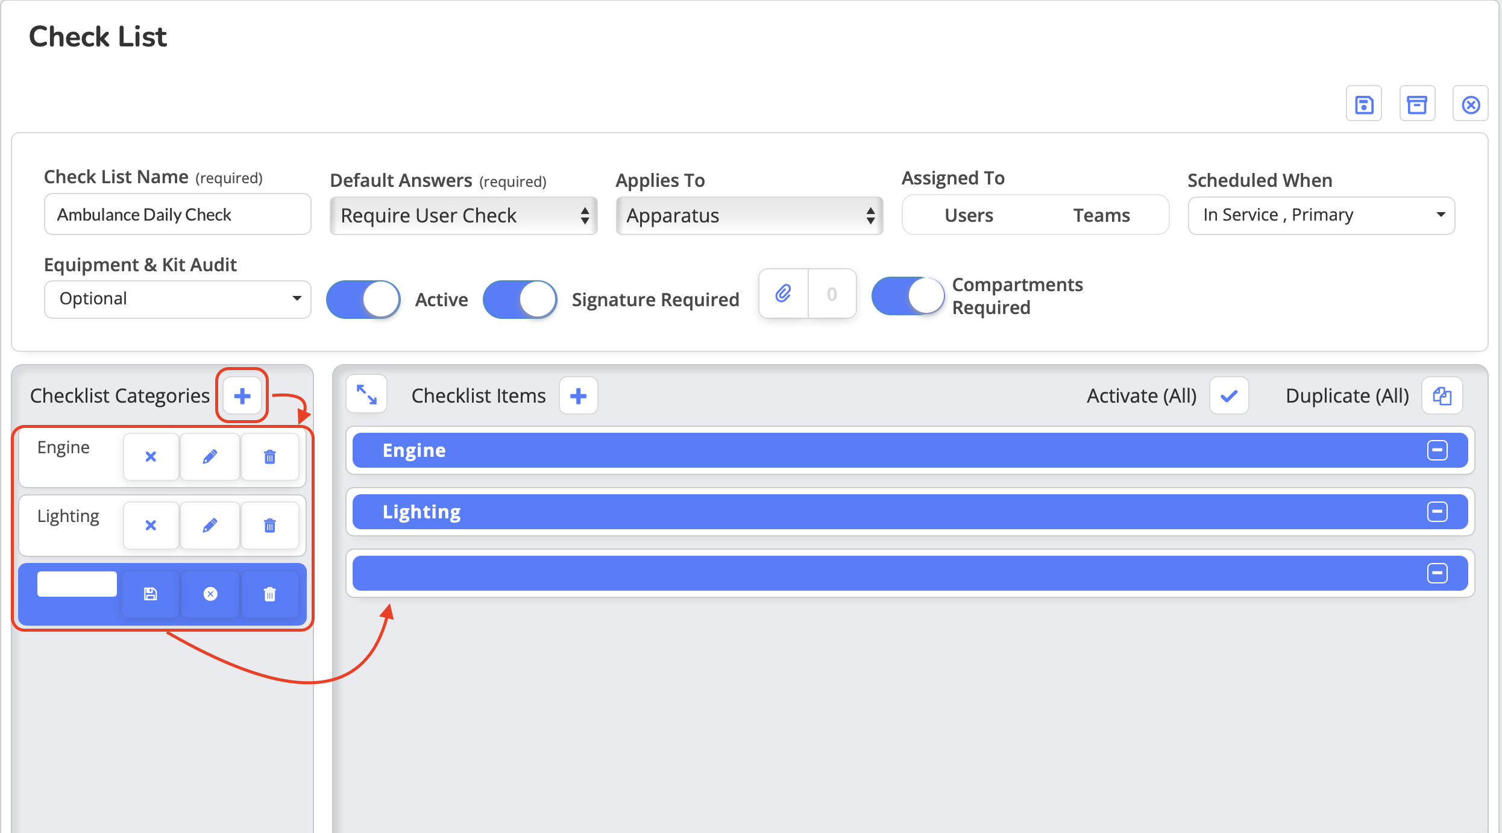Edit the Engine category with pencil icon

(210, 457)
